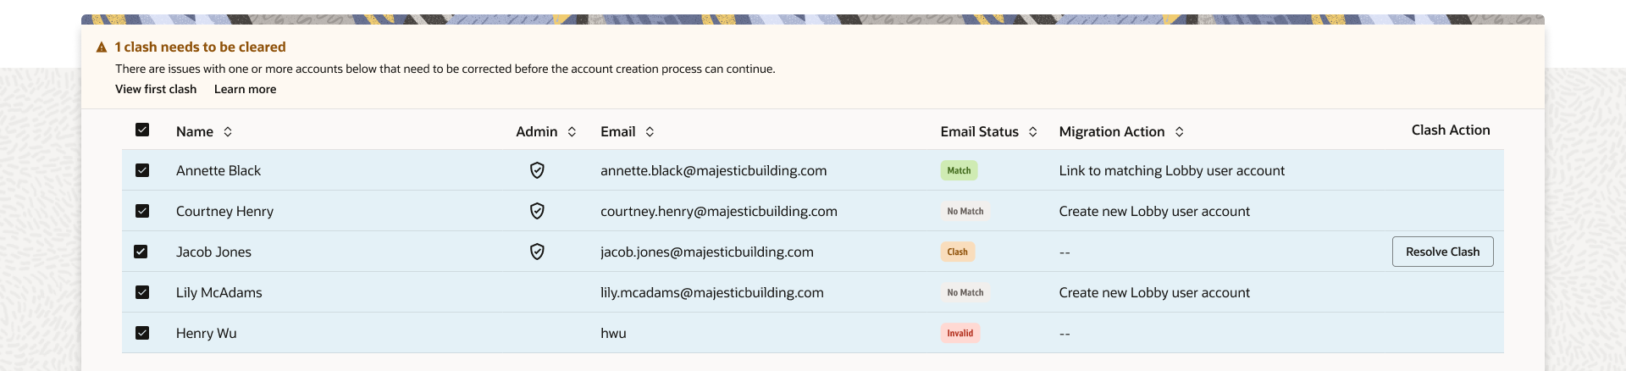Click the warning triangle icon in banner
This screenshot has height=371, width=1626.
pyautogui.click(x=102, y=47)
